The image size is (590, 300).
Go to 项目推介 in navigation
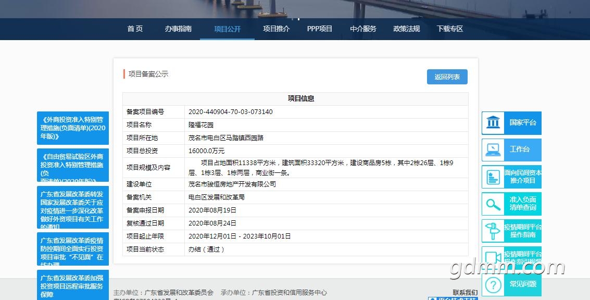click(276, 29)
